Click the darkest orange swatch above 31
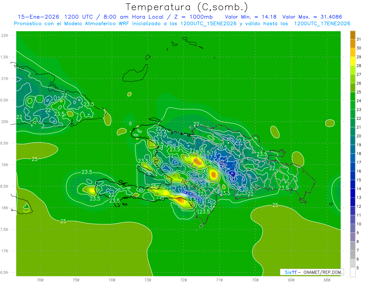 click(x=353, y=35)
